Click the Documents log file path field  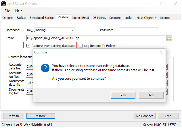click(x=30, y=91)
